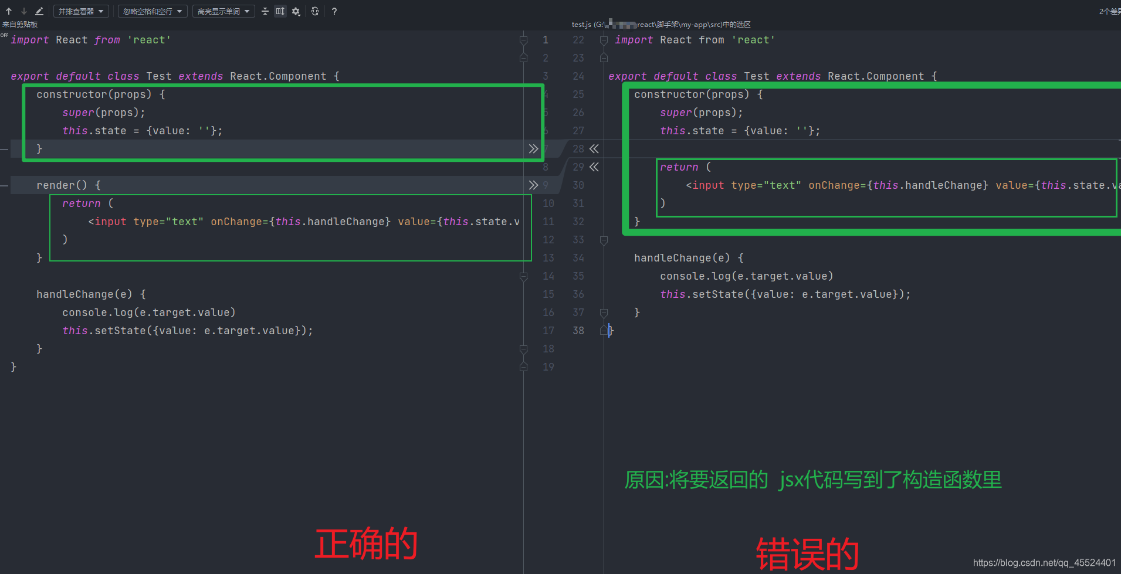This screenshot has width=1121, height=574.
Task: Select the pencil edit icon in toolbar
Action: pos(39,11)
